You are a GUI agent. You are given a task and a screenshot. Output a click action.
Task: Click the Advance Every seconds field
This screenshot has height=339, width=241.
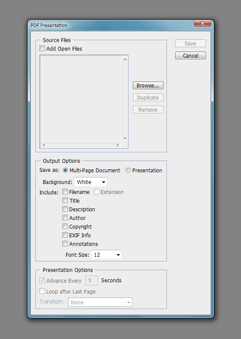(x=92, y=281)
